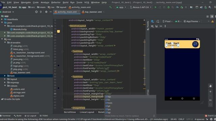Open the R API version dropdown

178,22
